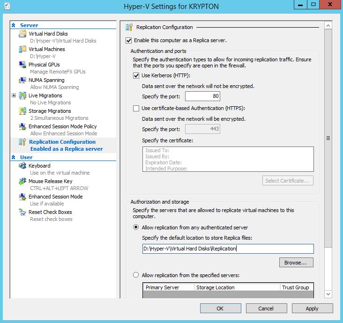Open Storage Migrations settings
Image resolution: width=343 pixels, height=323 pixels.
click(50, 111)
